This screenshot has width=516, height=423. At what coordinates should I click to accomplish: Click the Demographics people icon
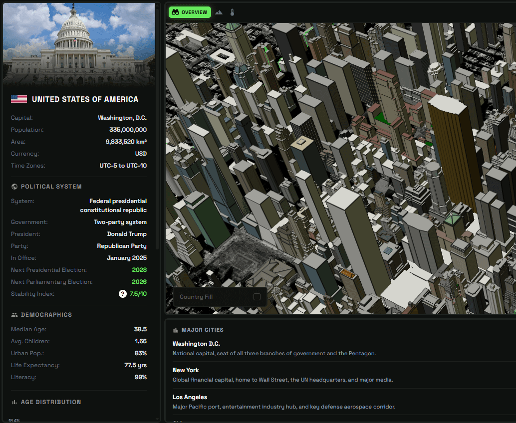click(14, 315)
